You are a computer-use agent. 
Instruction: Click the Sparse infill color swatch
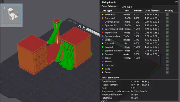[102, 25]
